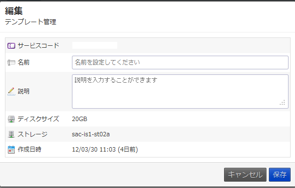Click the service code icon
This screenshot has width=295, height=188.
pos(11,46)
